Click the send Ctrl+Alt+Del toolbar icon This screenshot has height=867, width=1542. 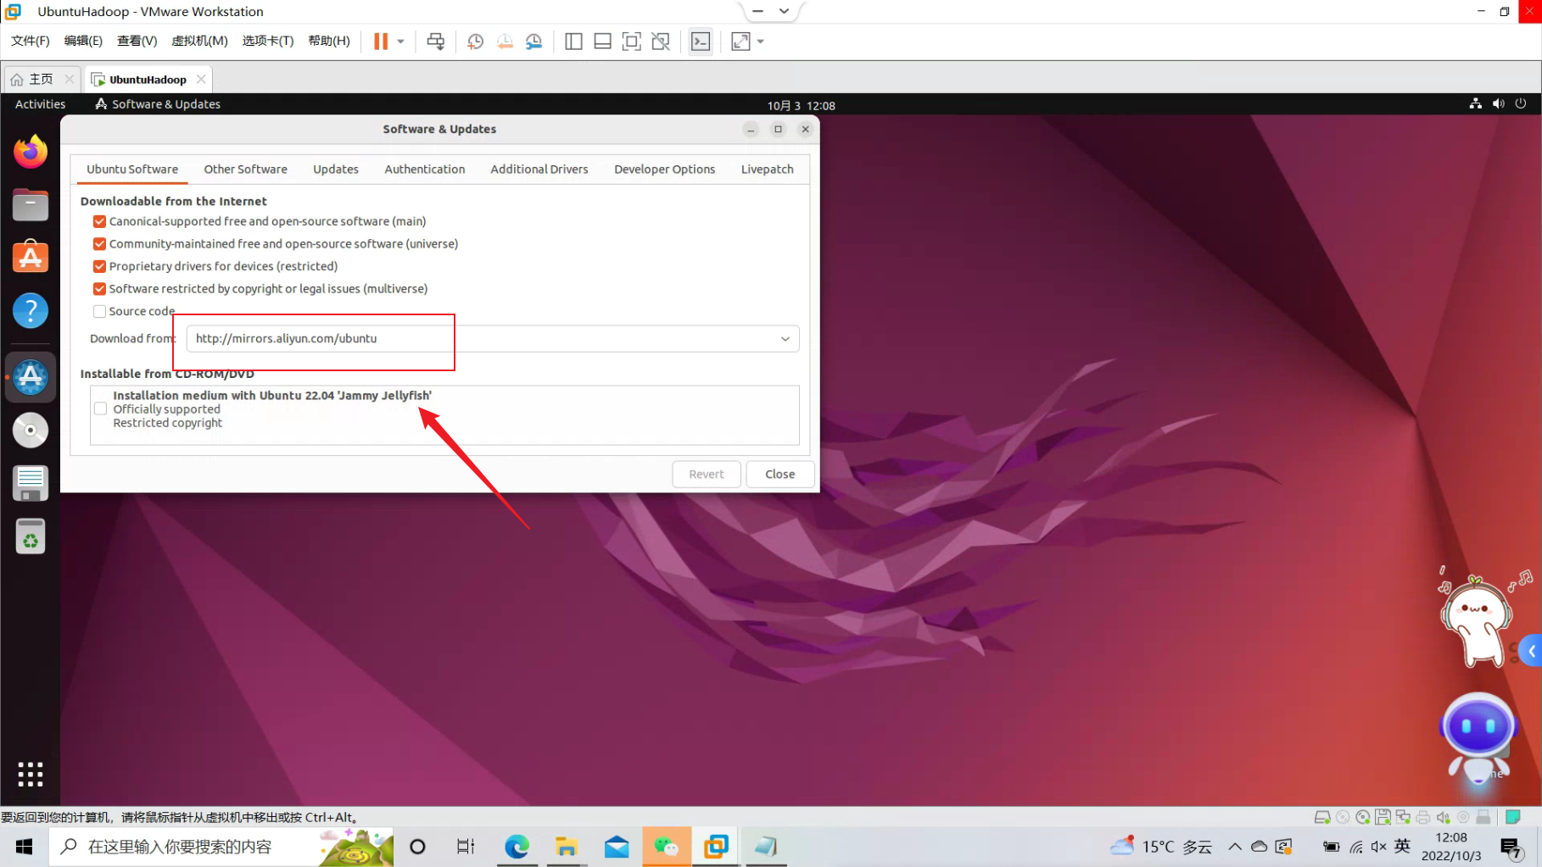click(x=435, y=42)
